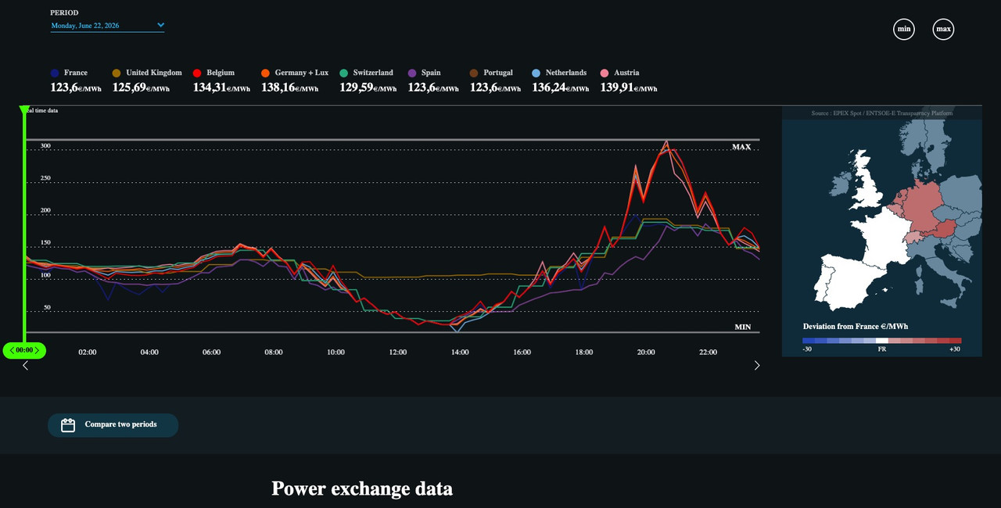Click the 138,16 €/MWh Germany price

click(x=289, y=88)
